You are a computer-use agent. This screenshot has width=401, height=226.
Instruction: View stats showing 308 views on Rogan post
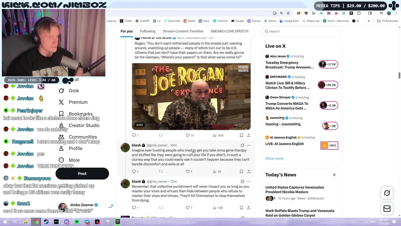click(218, 135)
